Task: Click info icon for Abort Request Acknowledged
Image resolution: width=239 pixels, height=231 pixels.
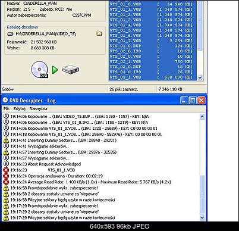Action: click(x=6, y=164)
